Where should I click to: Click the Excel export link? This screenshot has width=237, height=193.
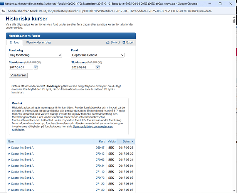(130, 42)
